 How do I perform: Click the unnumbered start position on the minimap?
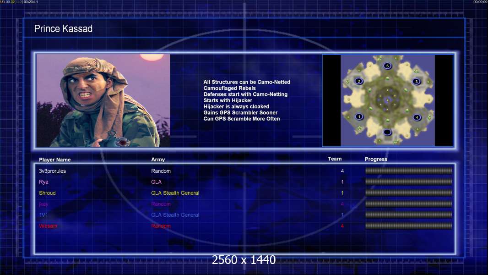387,132
